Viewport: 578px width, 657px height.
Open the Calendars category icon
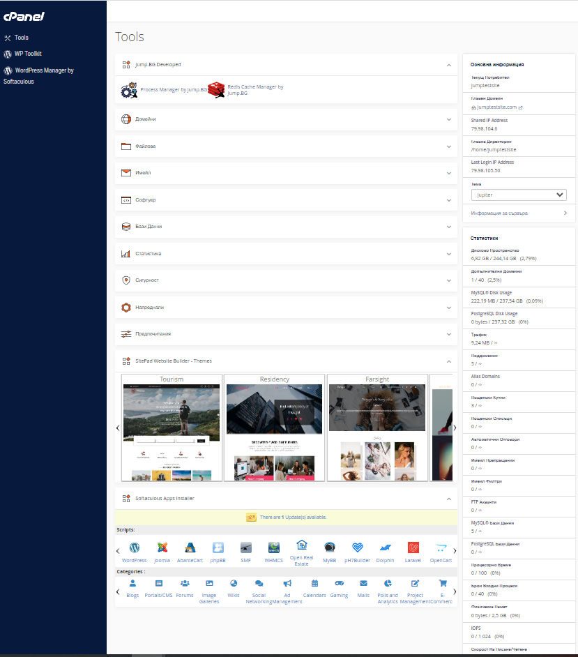(x=314, y=584)
